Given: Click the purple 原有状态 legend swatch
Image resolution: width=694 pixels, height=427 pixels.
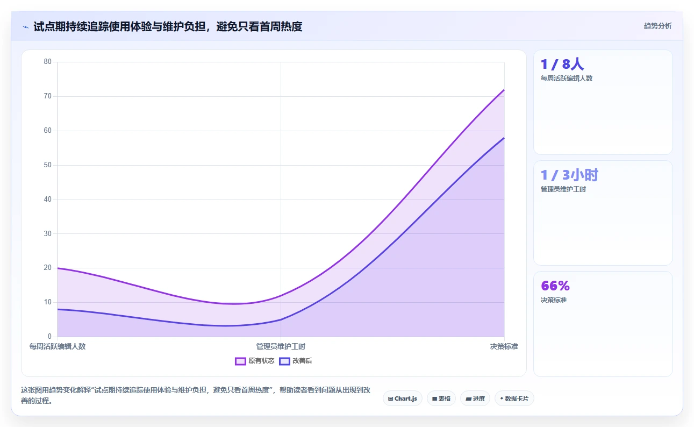Looking at the screenshot, I should [240, 361].
